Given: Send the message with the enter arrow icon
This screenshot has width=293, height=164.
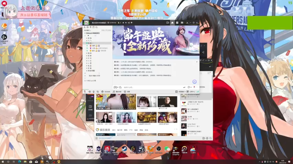Looking at the screenshot, I should pyautogui.click(x=184, y=87).
